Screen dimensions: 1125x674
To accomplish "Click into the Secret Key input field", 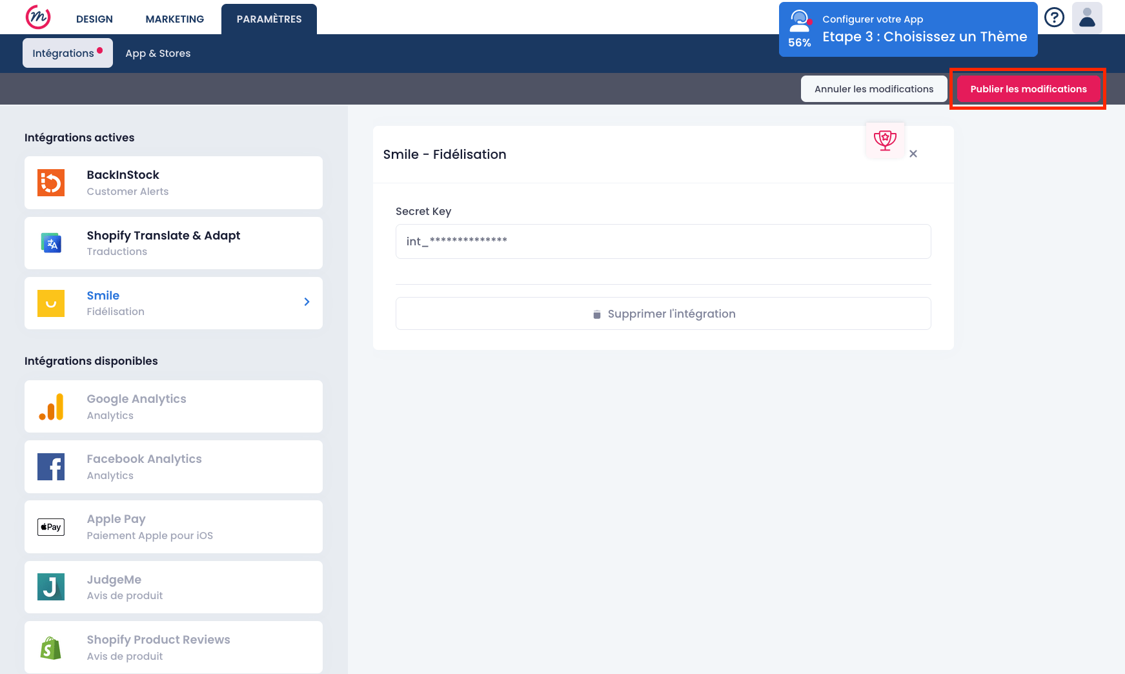I will [x=664, y=241].
